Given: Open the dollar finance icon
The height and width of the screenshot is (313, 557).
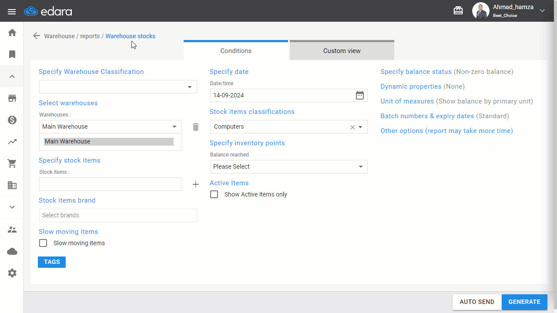Looking at the screenshot, I should [12, 120].
